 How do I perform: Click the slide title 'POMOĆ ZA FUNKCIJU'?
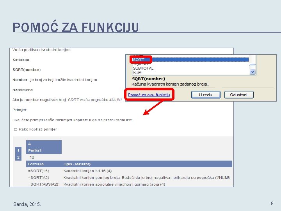tap(76, 27)
